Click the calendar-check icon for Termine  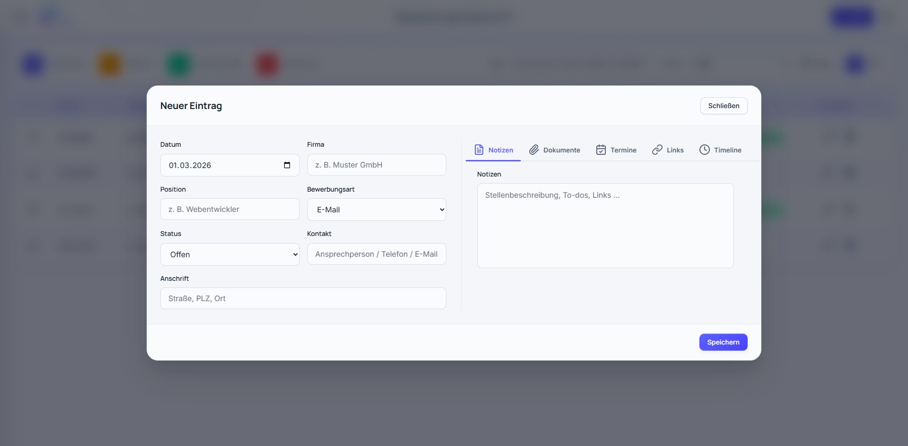[601, 150]
